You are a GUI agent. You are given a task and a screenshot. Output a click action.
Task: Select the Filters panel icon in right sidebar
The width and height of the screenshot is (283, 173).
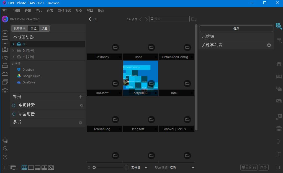[279, 40]
